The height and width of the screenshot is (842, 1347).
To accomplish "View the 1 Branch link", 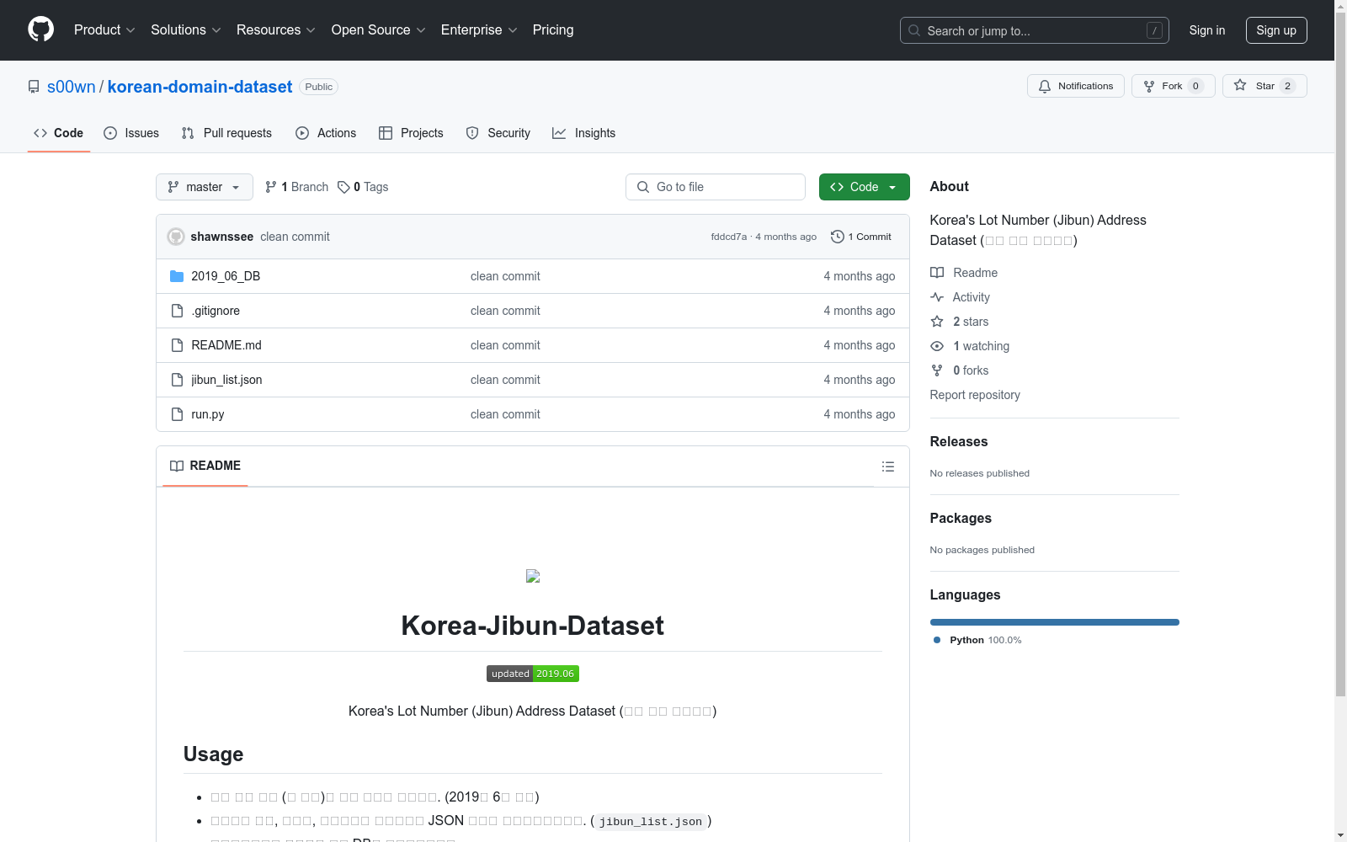I will tap(296, 187).
